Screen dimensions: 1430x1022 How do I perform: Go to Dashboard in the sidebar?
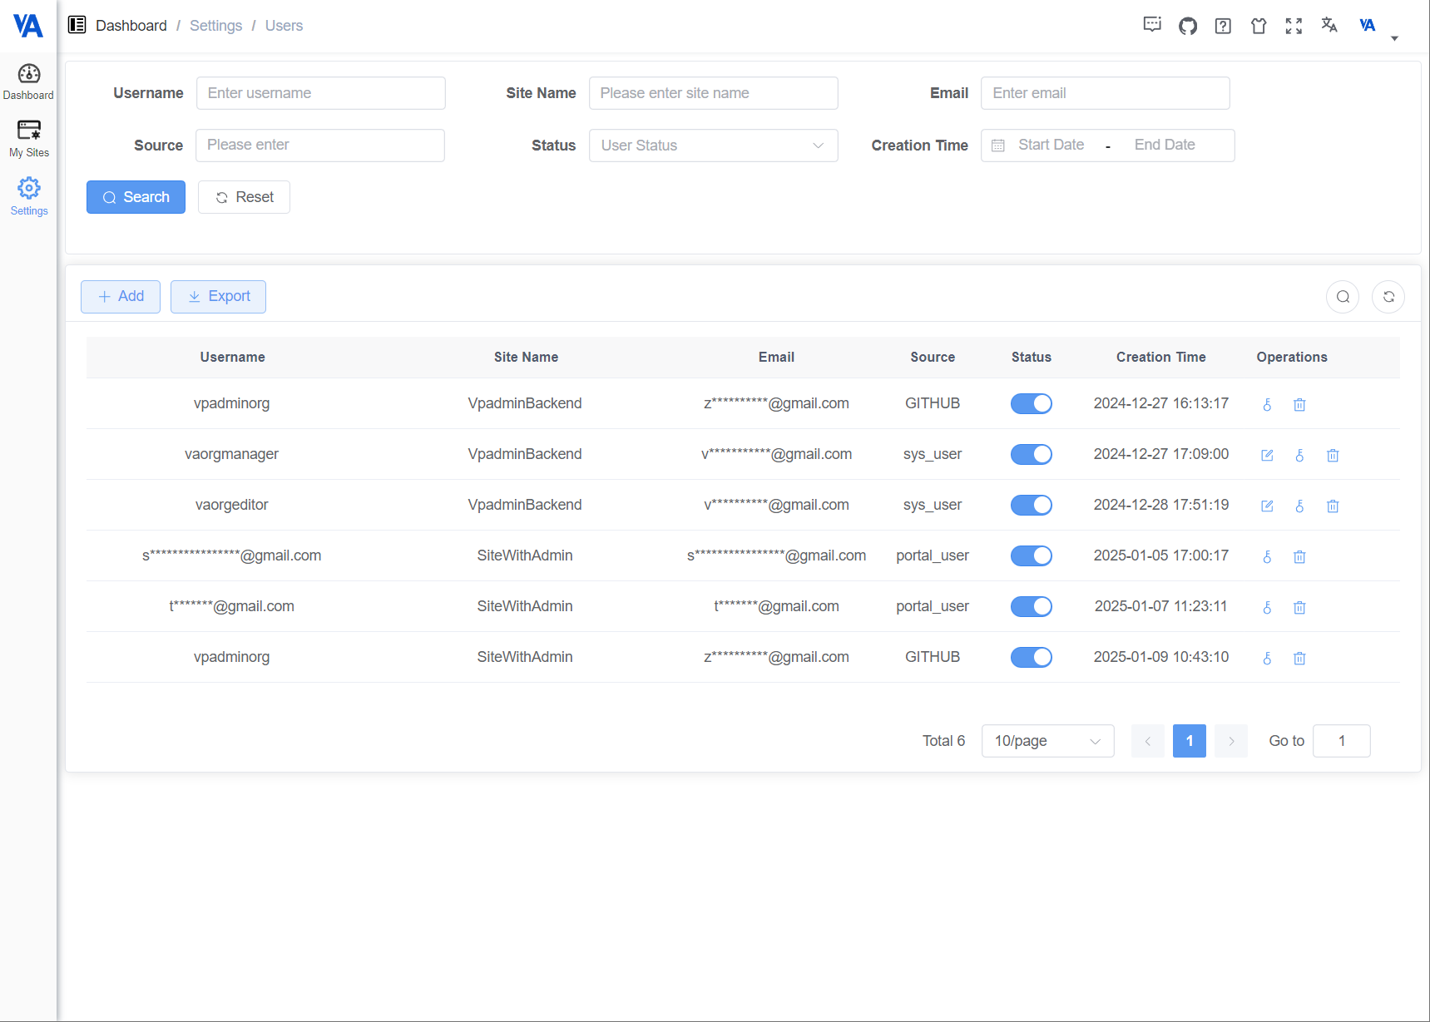(29, 81)
